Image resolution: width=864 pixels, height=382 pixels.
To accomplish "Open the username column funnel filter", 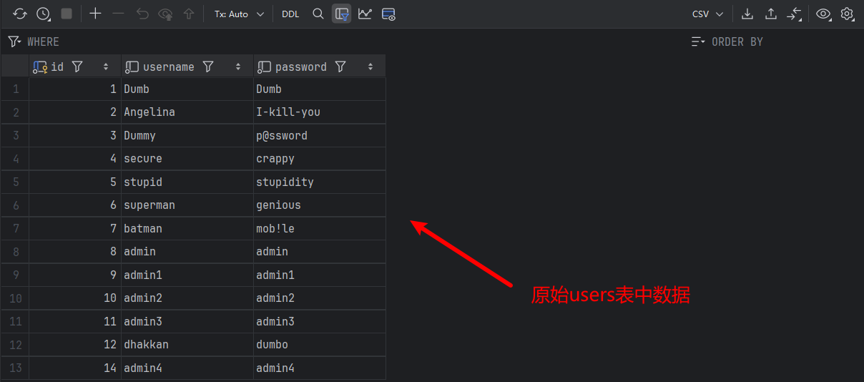I will [x=208, y=67].
